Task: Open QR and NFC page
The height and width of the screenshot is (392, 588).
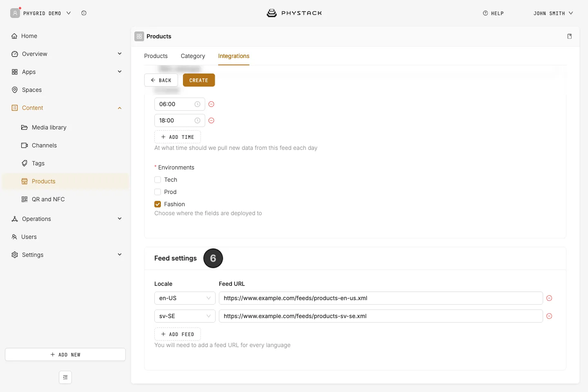Action: pos(65,199)
